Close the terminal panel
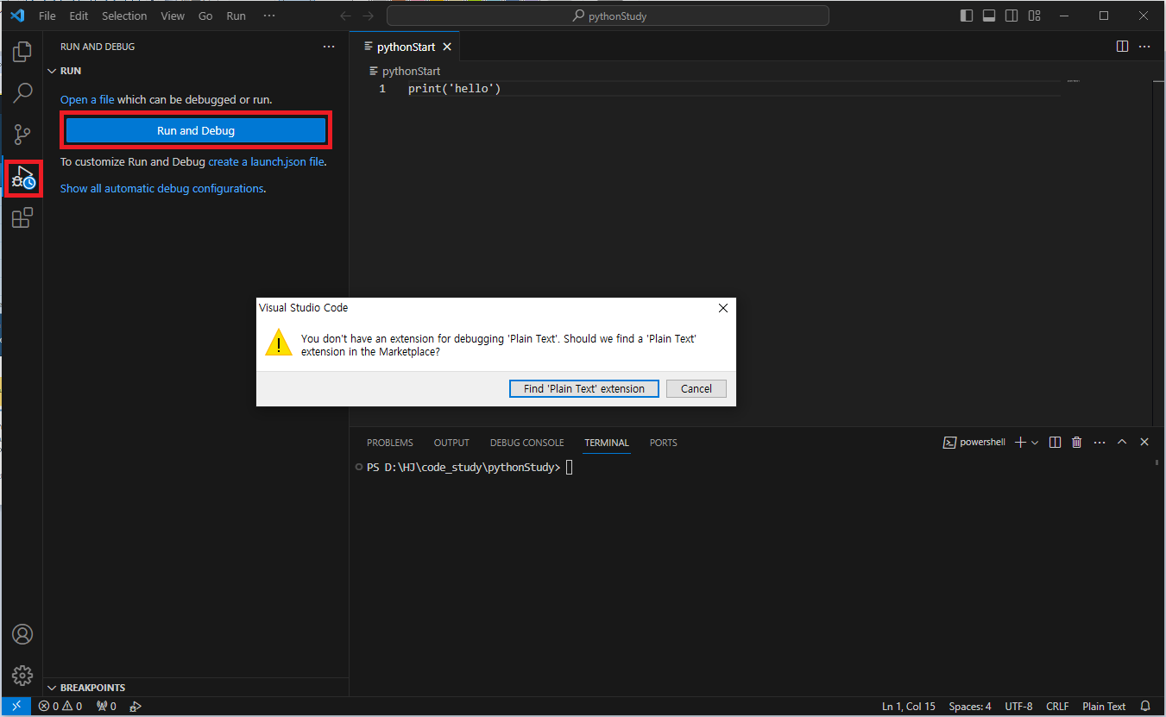Viewport: 1166px width, 717px height. tap(1144, 442)
